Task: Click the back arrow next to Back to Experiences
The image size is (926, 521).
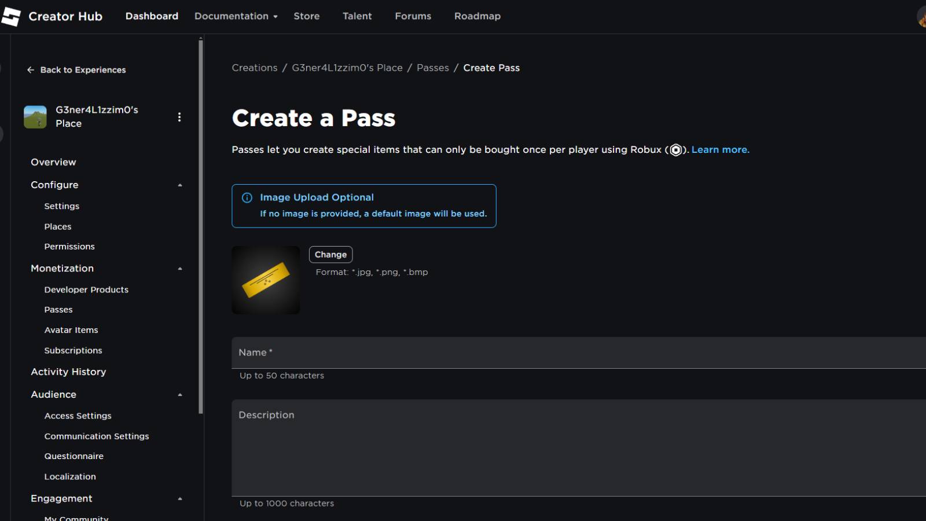Action: pos(30,69)
